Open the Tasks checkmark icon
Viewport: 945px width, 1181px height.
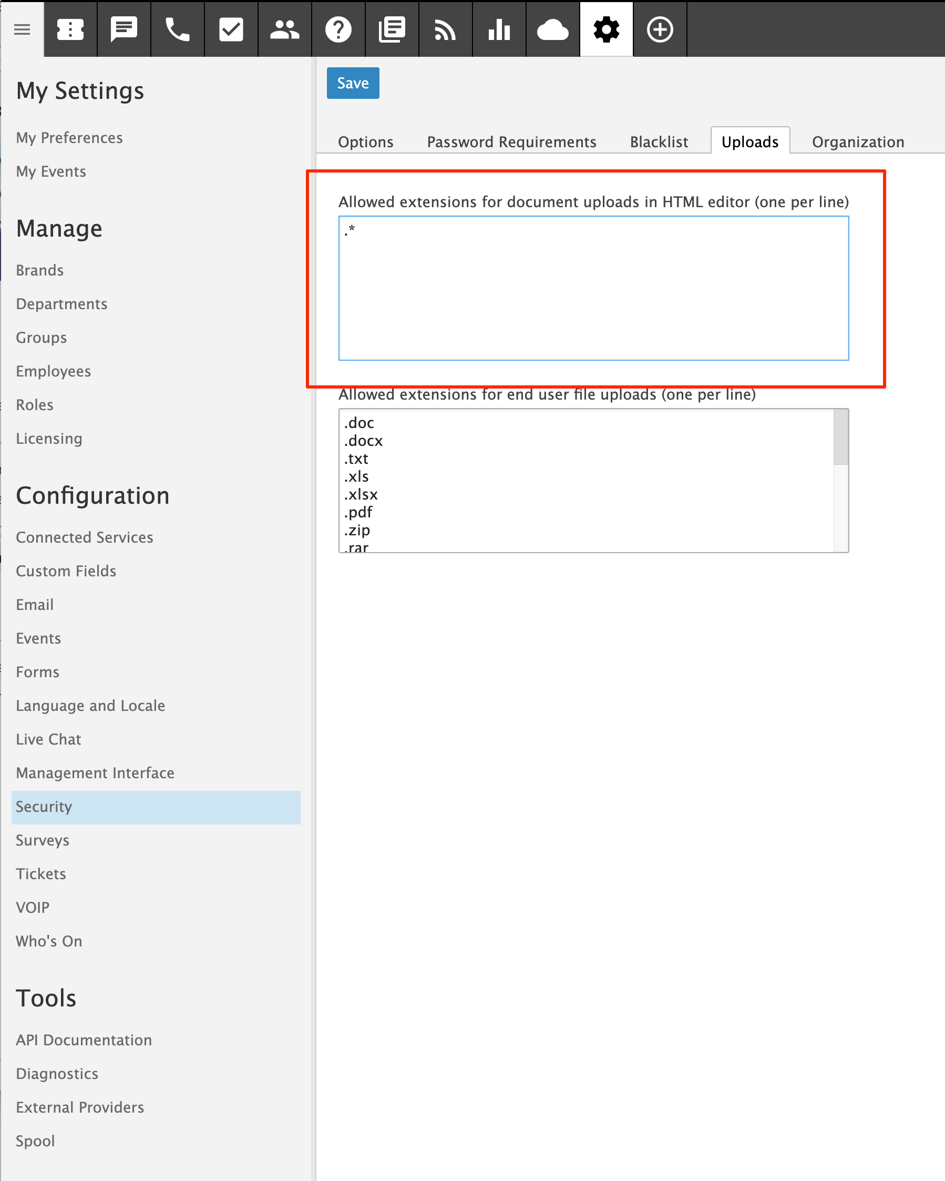pos(231,29)
